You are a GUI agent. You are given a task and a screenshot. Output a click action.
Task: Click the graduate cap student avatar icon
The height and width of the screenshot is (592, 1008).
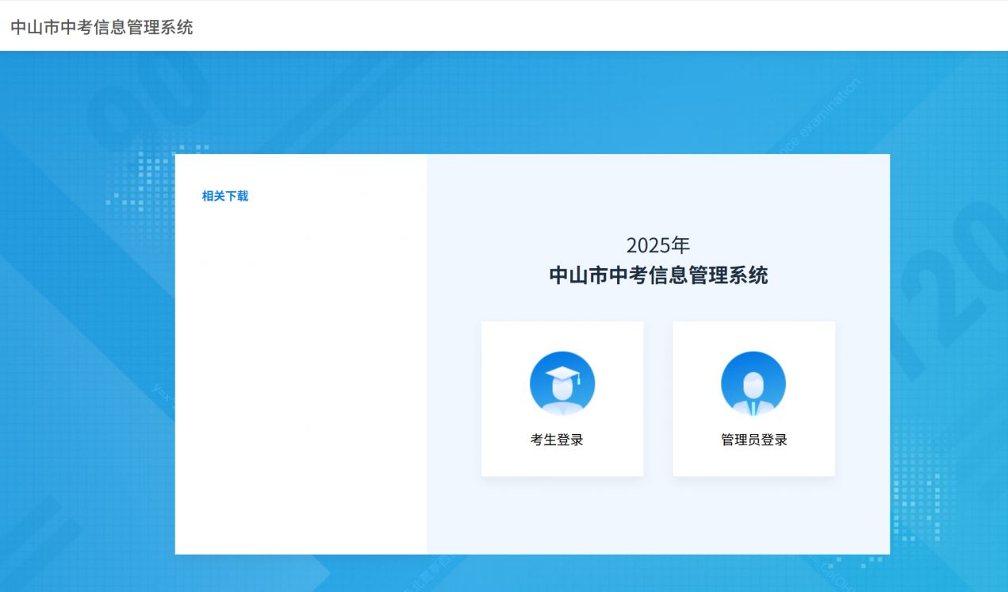(x=562, y=384)
